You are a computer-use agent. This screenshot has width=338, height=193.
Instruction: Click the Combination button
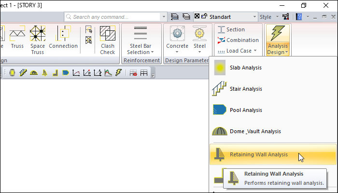coord(238,40)
